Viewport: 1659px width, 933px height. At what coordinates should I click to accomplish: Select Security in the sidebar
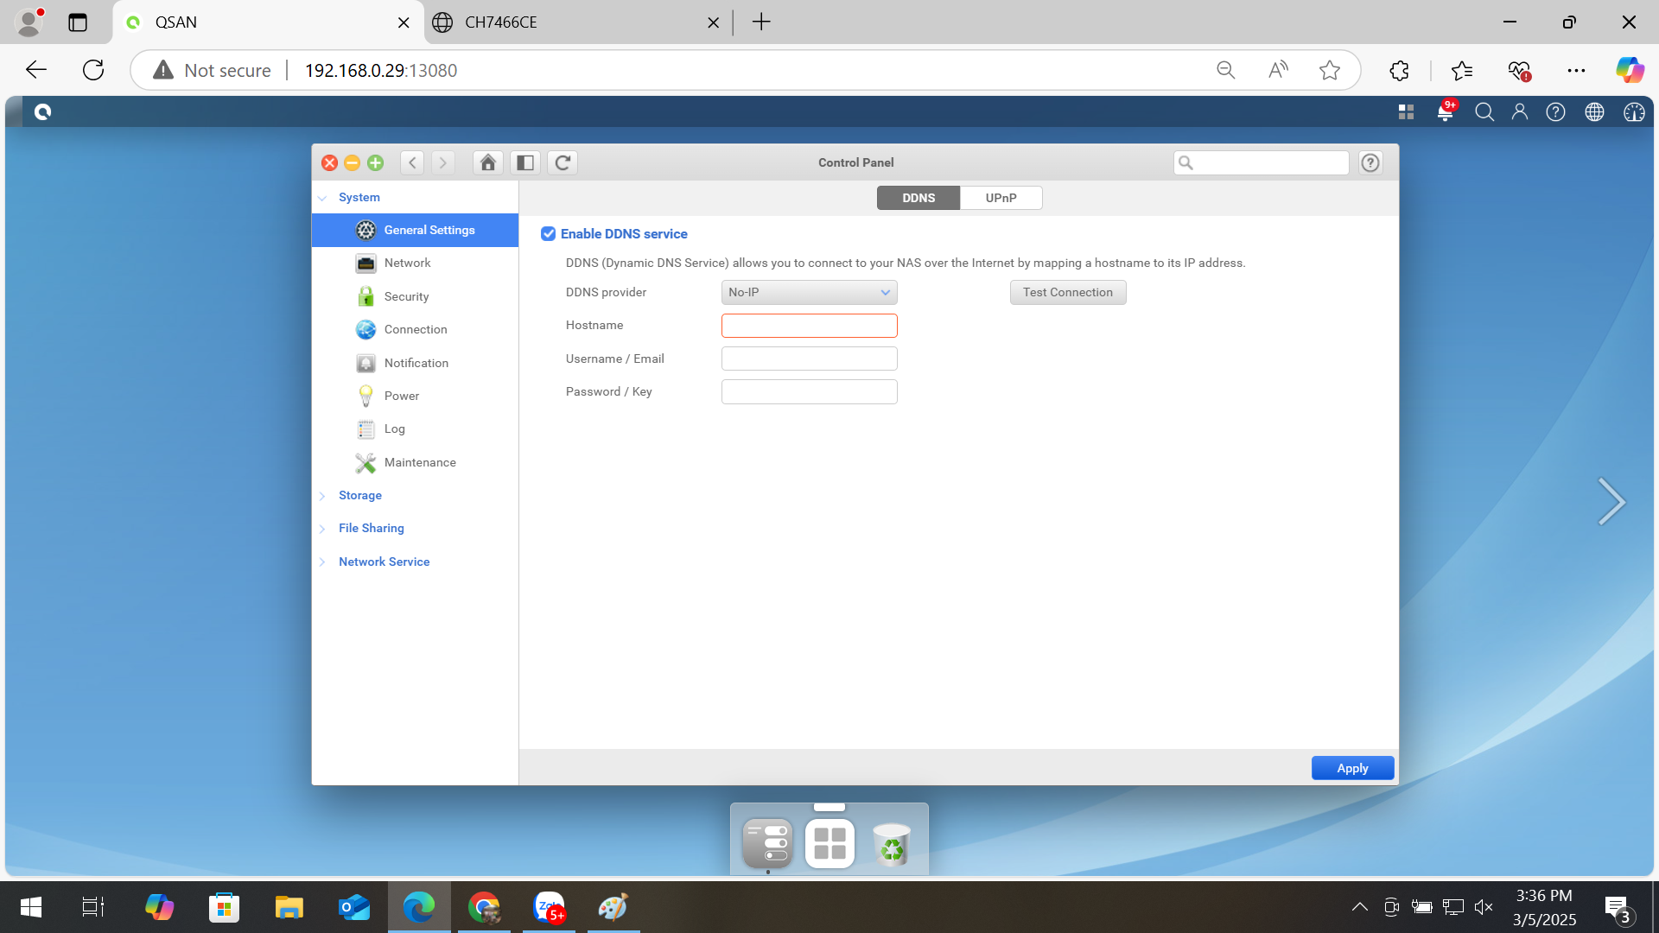(406, 296)
